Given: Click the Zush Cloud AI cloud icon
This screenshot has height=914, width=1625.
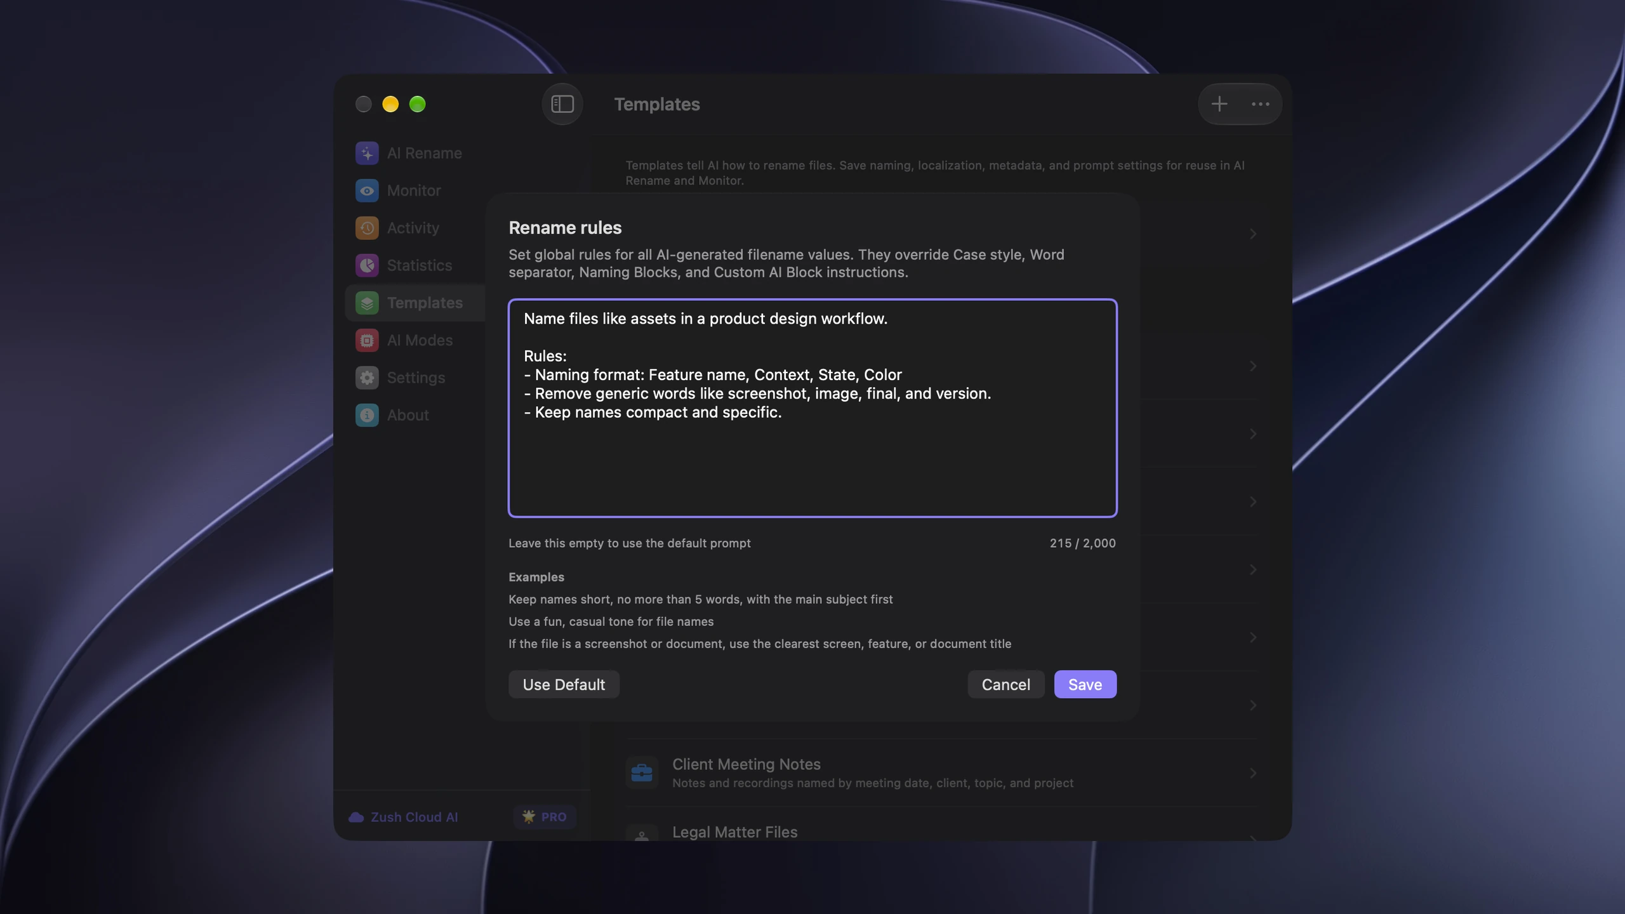Looking at the screenshot, I should click(356, 817).
